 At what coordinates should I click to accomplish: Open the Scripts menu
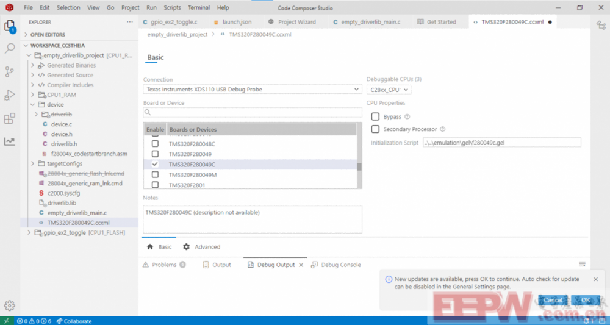(172, 8)
